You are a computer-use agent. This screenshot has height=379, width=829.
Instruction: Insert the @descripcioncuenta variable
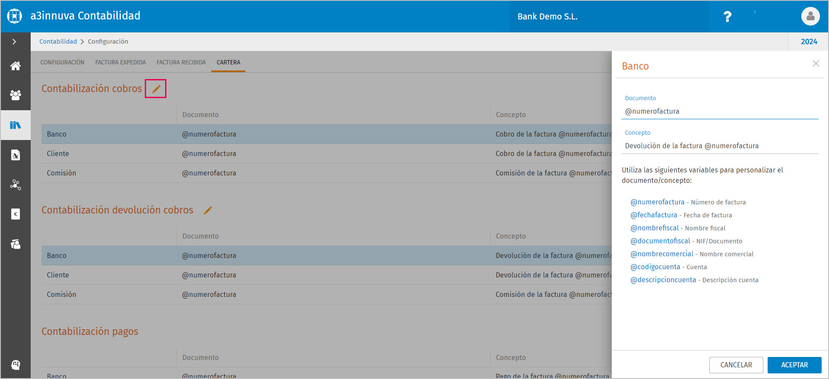[x=663, y=280]
